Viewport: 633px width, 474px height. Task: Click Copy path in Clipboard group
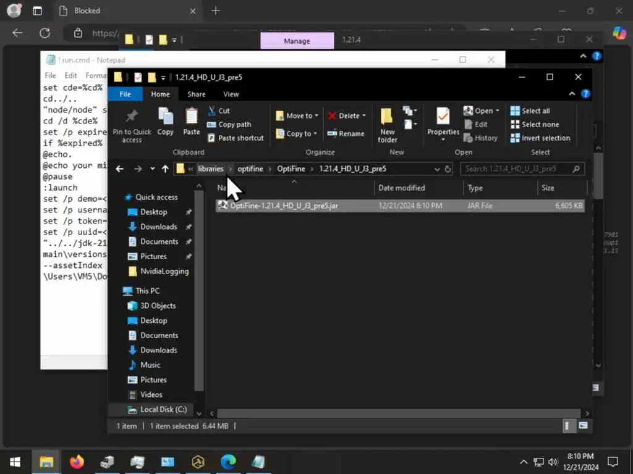pyautogui.click(x=229, y=125)
